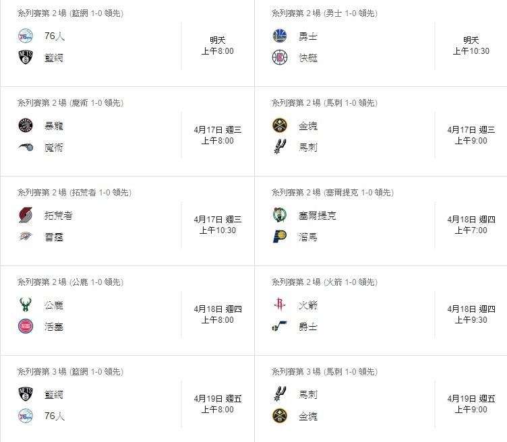Select the 系列賽第 2 場 (火箭 1-0 領先) header
Viewport: 507px width, 442px height.
324,282
